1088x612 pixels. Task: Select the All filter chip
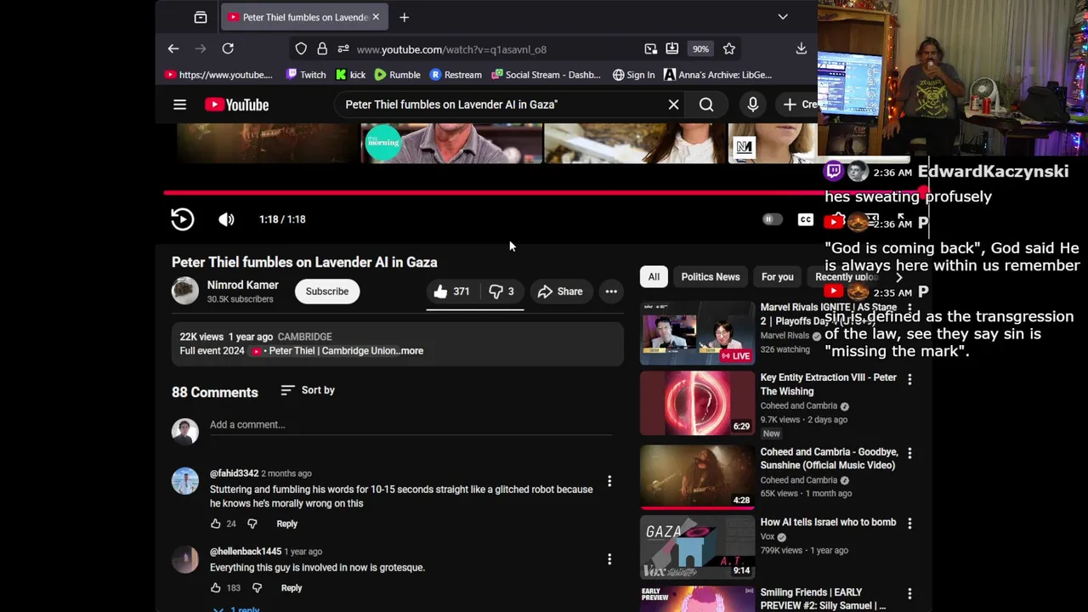[x=654, y=276]
